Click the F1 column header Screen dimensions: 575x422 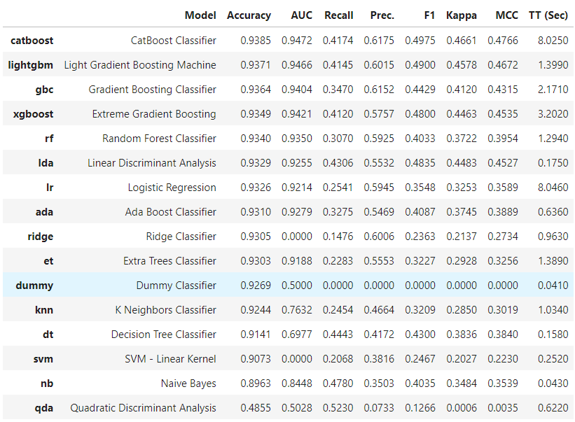(x=429, y=15)
